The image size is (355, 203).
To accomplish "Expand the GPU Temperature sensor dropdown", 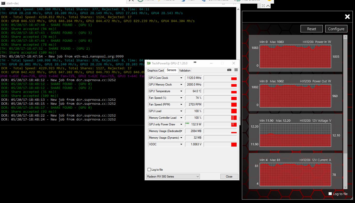I will click(181, 91).
